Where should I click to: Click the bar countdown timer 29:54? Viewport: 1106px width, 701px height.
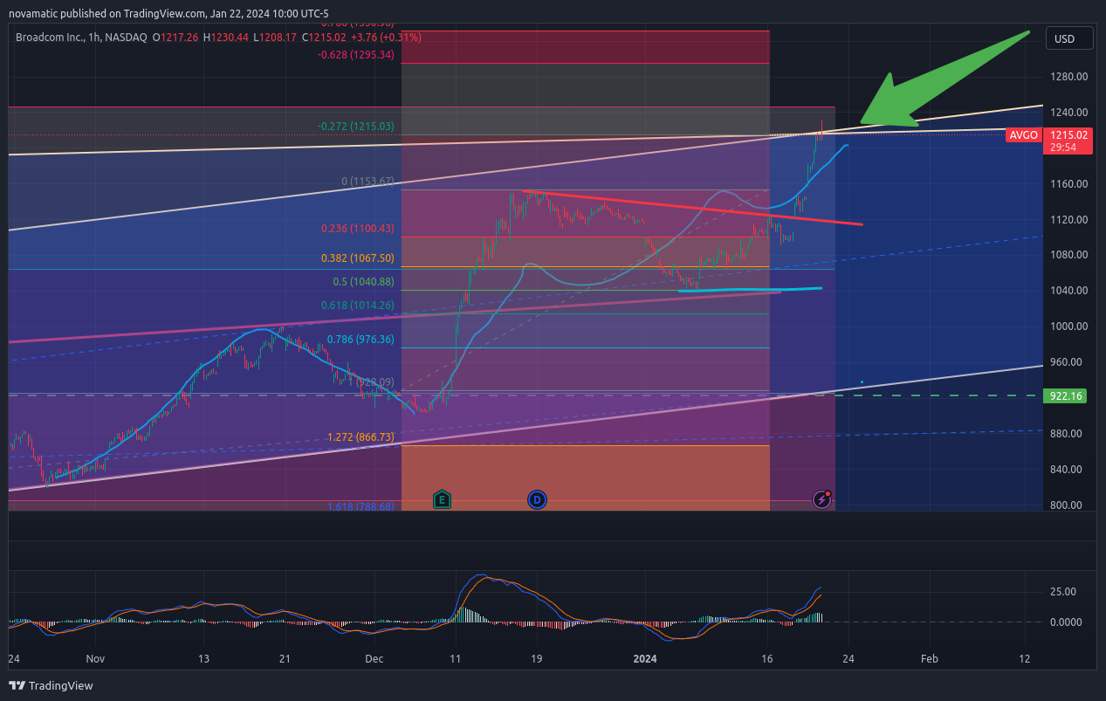click(1063, 148)
